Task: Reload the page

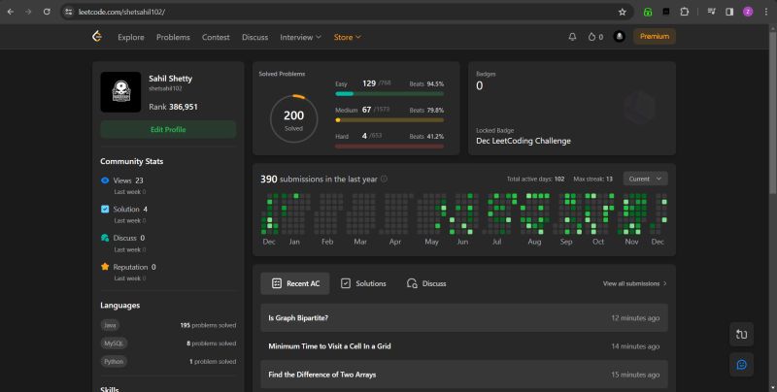Action: coord(47,12)
